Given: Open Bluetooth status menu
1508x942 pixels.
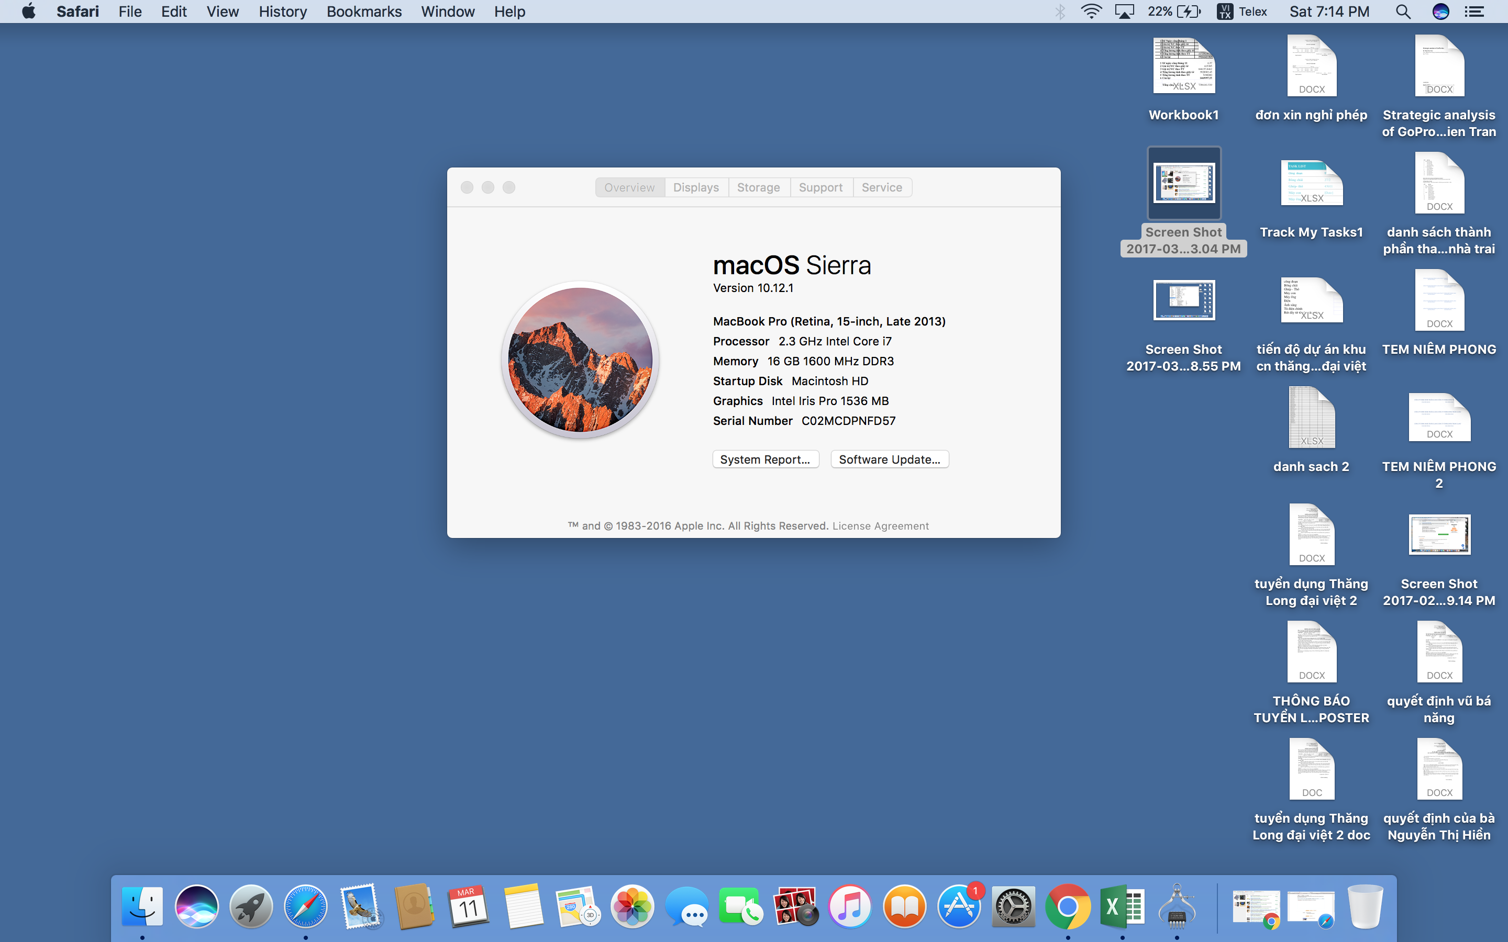Looking at the screenshot, I should pyautogui.click(x=1060, y=11).
